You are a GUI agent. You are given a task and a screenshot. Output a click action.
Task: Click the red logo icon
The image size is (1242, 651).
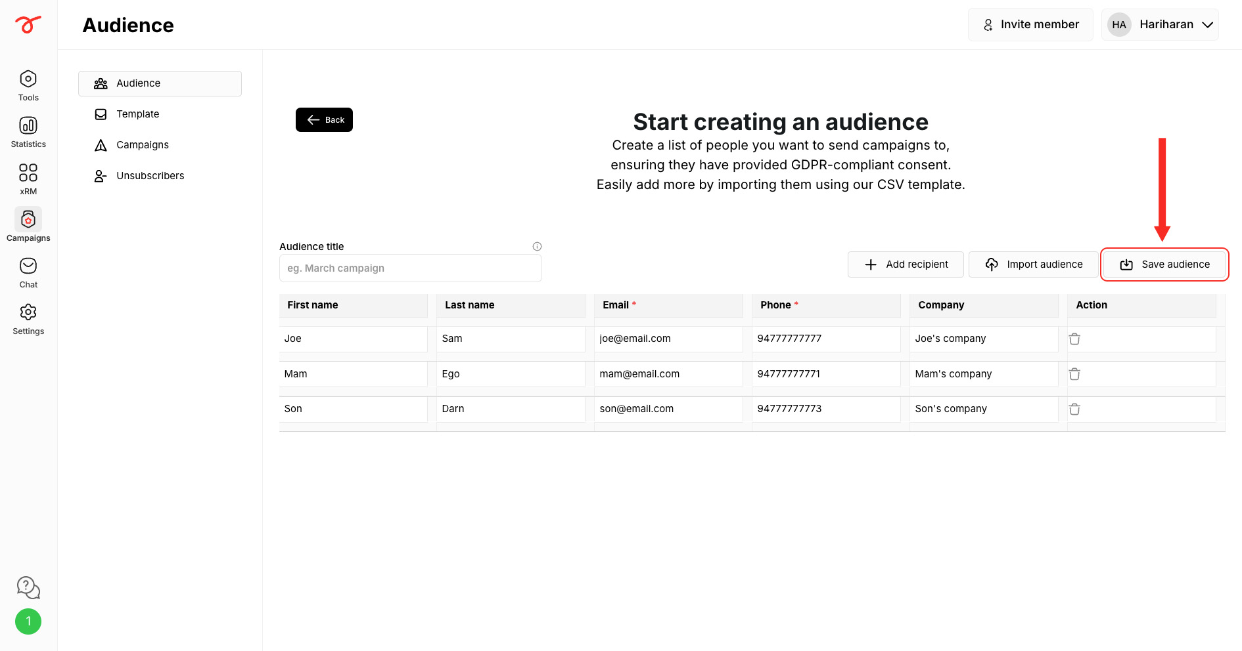[x=28, y=24]
